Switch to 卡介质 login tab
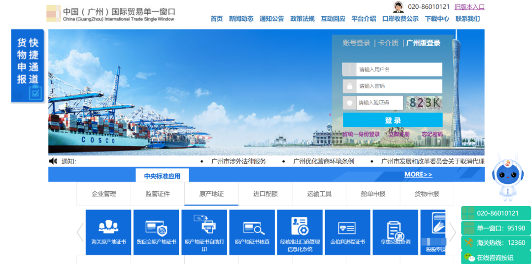 point(388,43)
